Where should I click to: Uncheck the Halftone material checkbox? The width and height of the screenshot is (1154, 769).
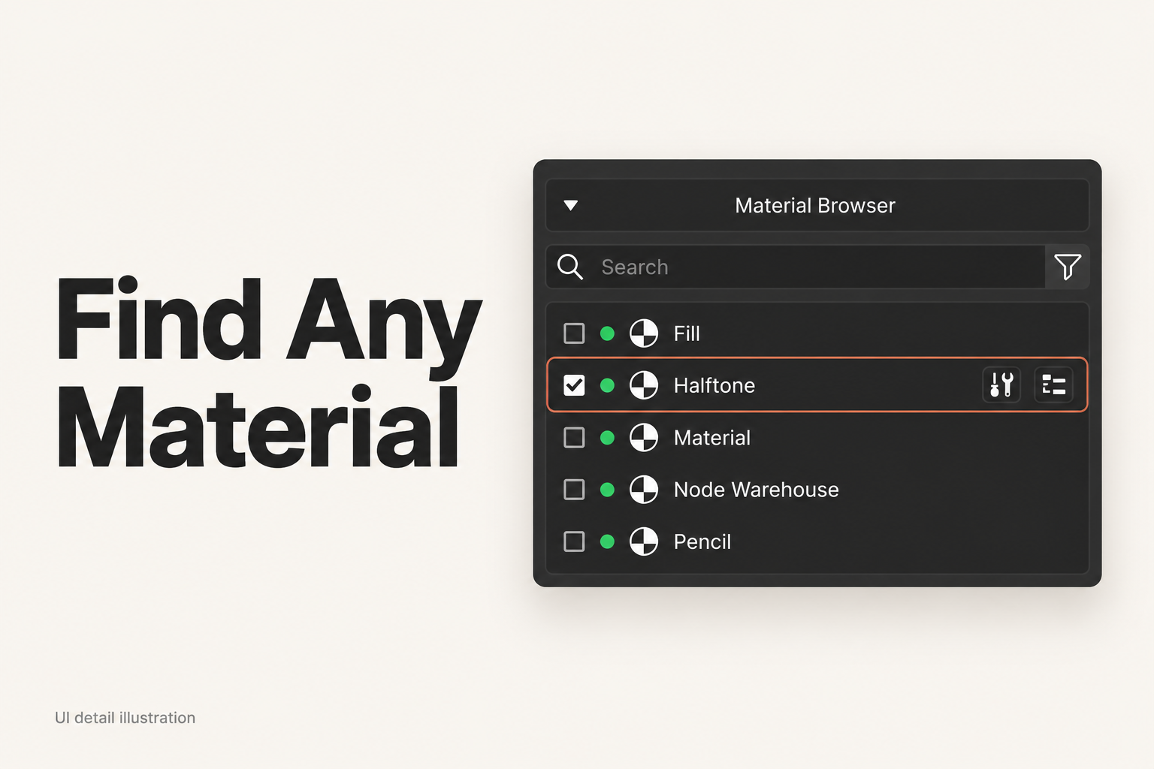coord(574,385)
